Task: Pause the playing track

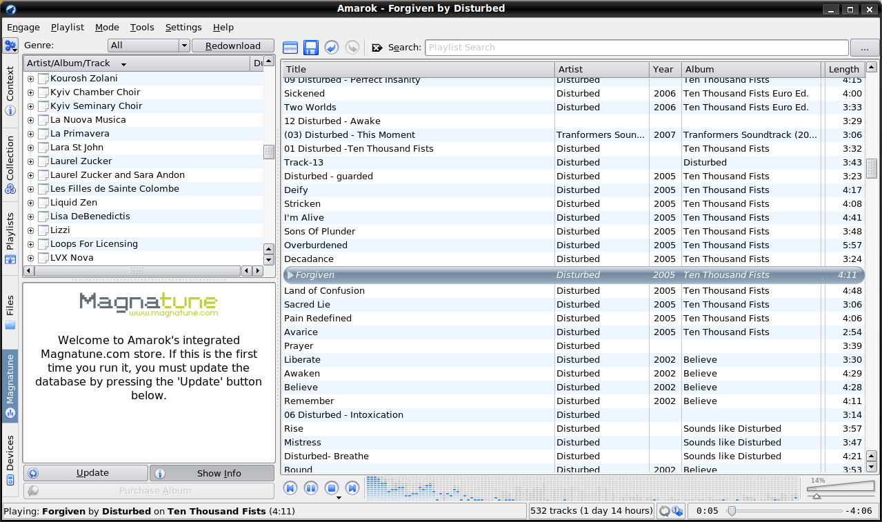Action: pyautogui.click(x=311, y=488)
